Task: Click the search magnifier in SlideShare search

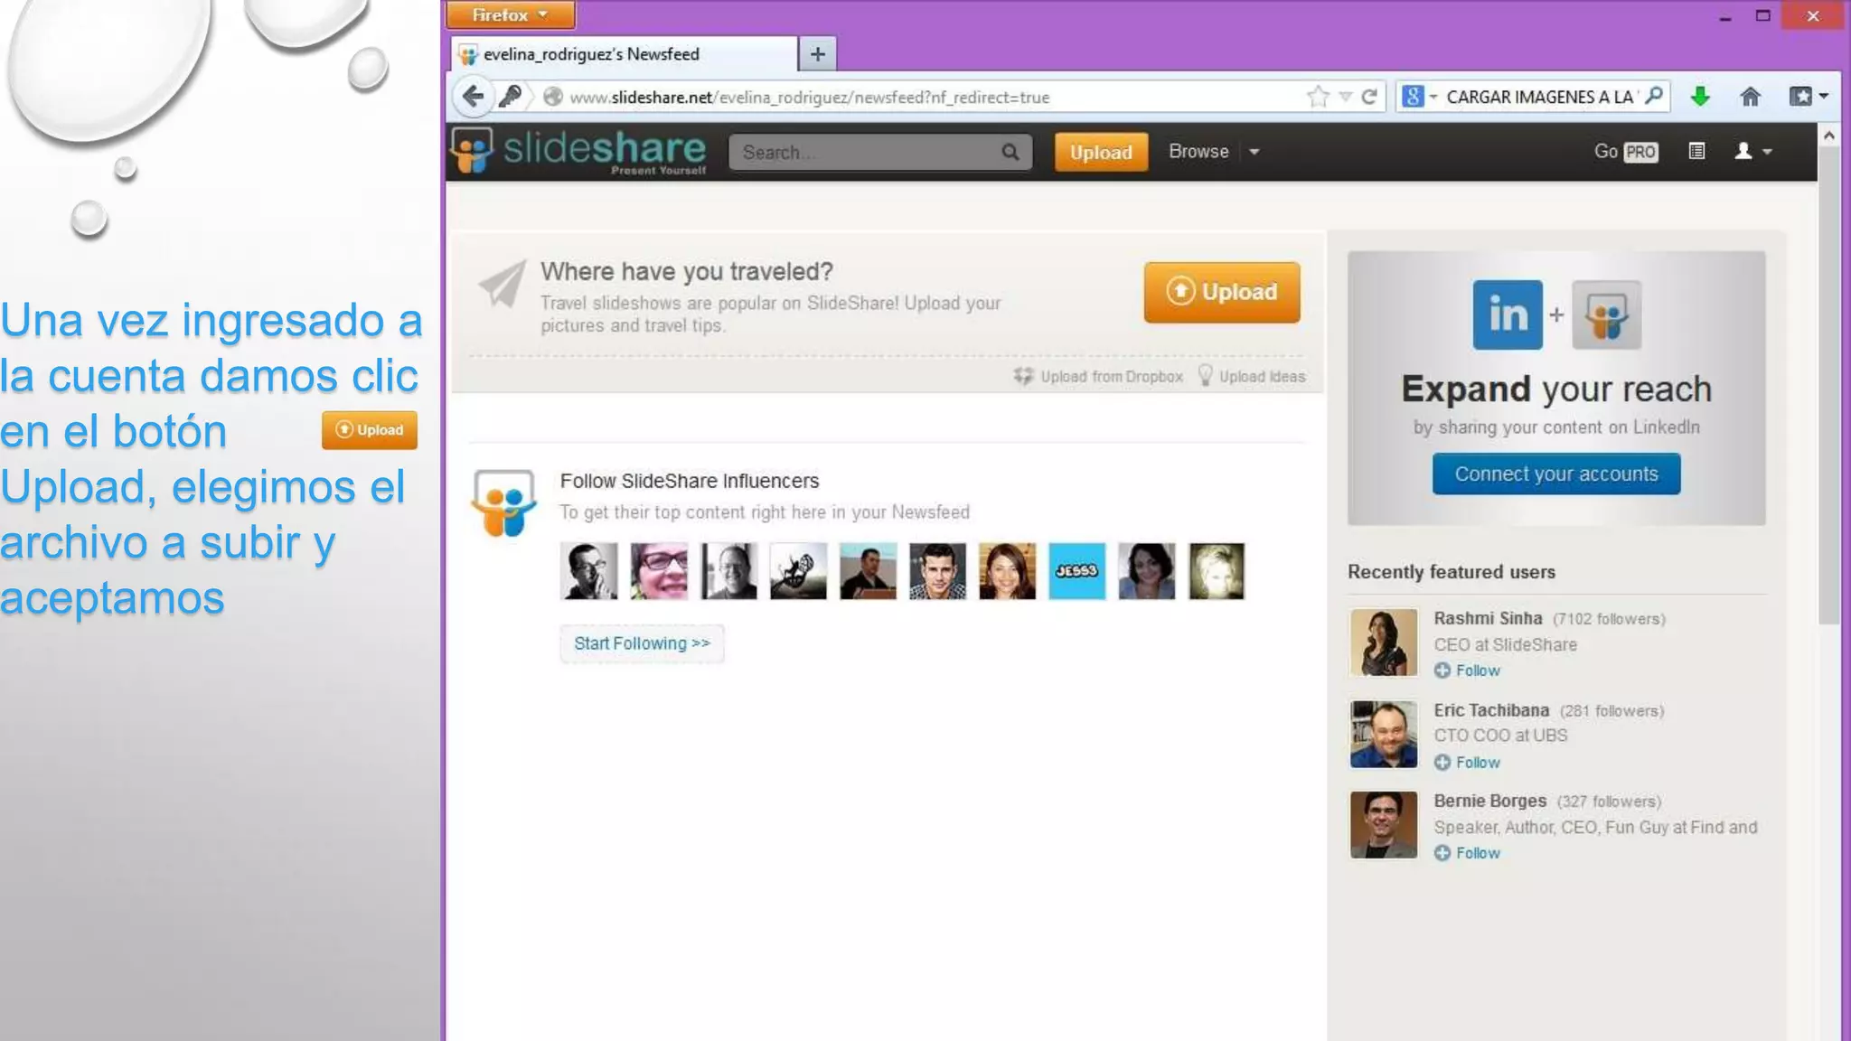Action: click(x=1010, y=152)
